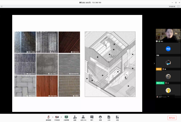Click the co-host participant tile
This screenshot has height=122, width=181.
168,77
